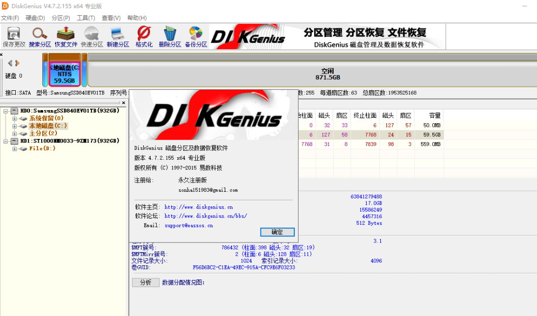Click the 系统保留(0) partition drive icon
The width and height of the screenshot is (537, 316).
(23, 119)
